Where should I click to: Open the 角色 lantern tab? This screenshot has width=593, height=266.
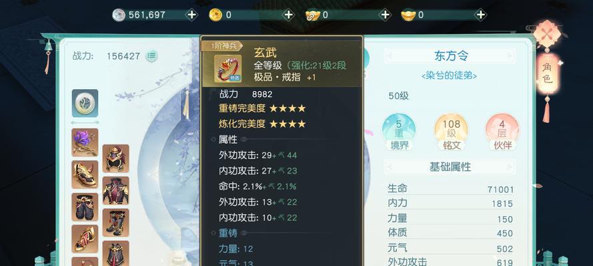click(x=547, y=74)
